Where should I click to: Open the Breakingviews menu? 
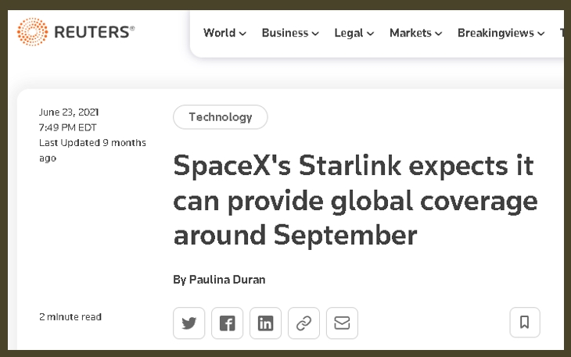click(496, 33)
